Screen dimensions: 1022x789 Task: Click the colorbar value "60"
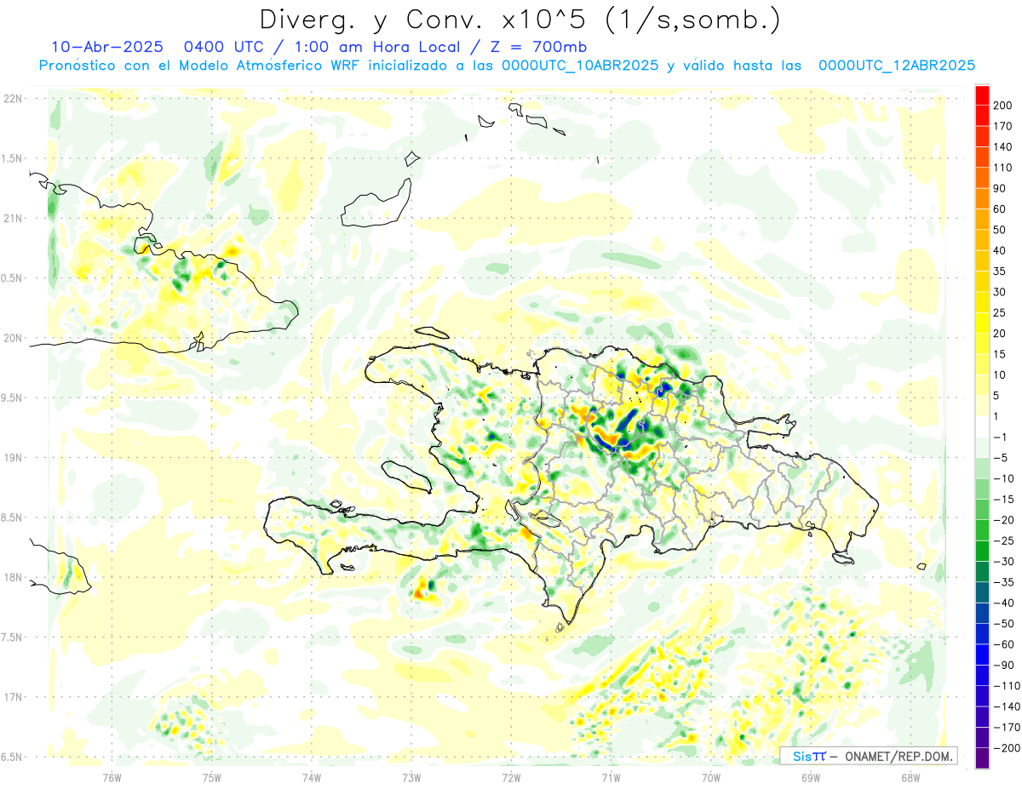tap(1001, 209)
